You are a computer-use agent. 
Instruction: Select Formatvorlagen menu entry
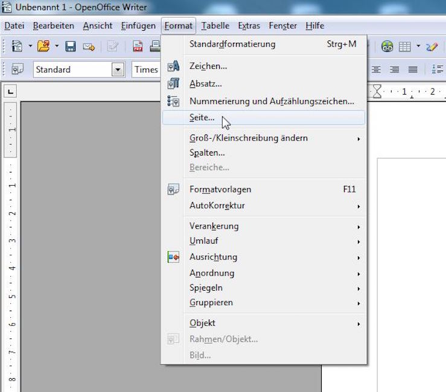click(x=264, y=189)
